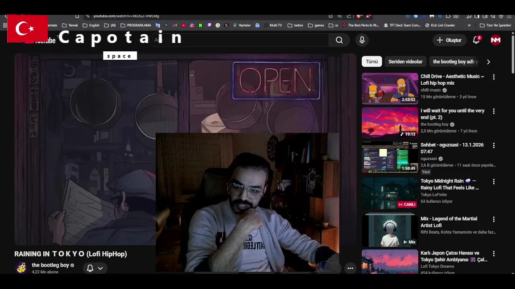
Task: Open options menu for Sohbet oguzsasi video
Action: [494, 145]
